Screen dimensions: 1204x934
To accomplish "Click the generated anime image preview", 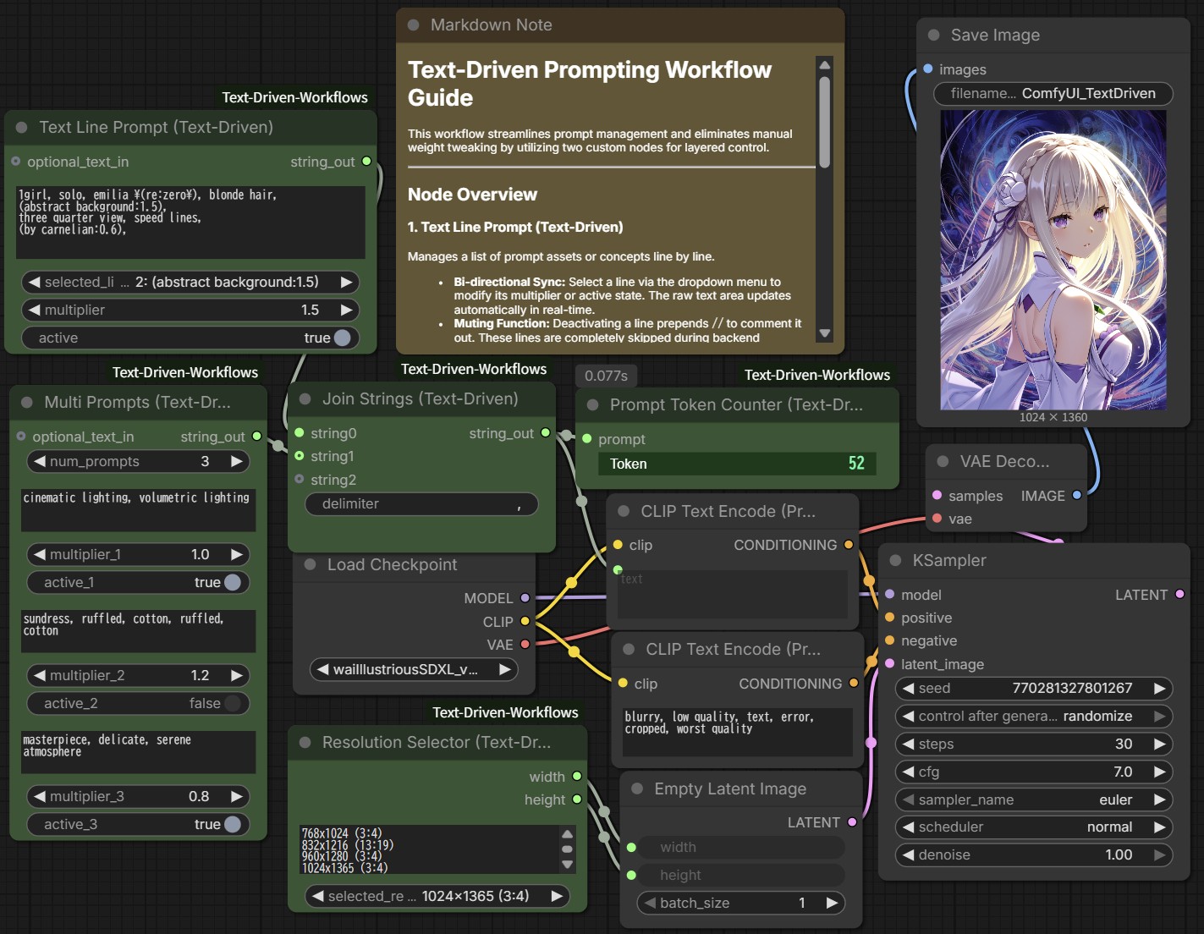I will tap(1053, 261).
